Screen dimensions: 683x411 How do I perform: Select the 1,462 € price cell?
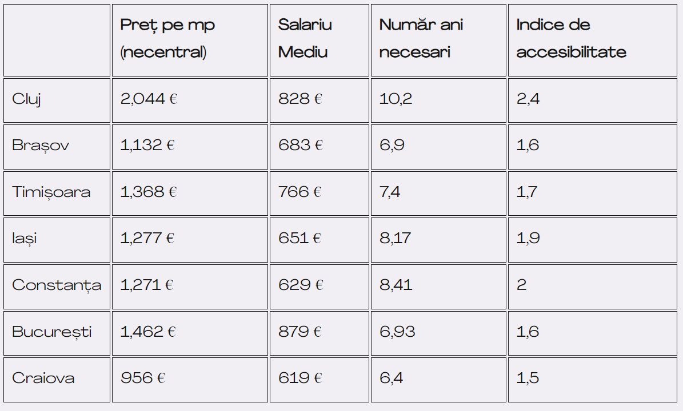coord(190,333)
